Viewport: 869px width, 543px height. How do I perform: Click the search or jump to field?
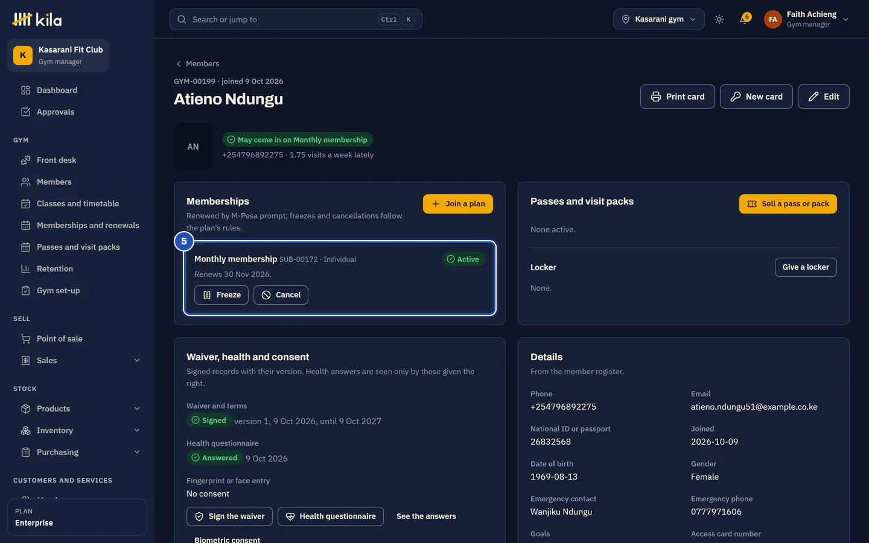click(x=296, y=19)
